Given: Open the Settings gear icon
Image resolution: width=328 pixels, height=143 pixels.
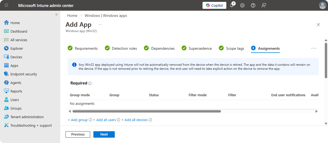Looking at the screenshot, I should pos(242,5).
